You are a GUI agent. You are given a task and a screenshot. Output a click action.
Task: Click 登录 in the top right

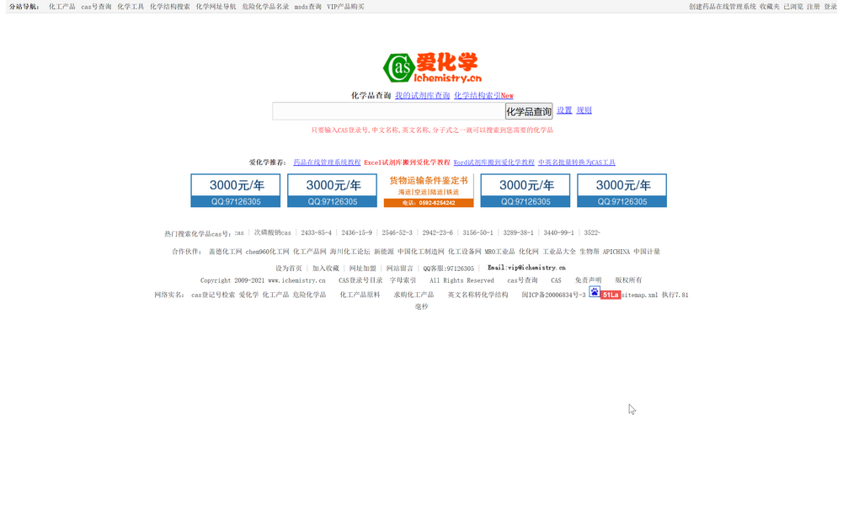pos(830,7)
